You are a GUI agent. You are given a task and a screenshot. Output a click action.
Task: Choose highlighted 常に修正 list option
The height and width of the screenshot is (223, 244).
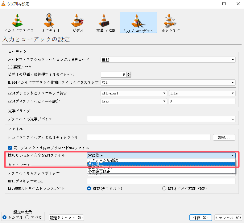coord(161,164)
